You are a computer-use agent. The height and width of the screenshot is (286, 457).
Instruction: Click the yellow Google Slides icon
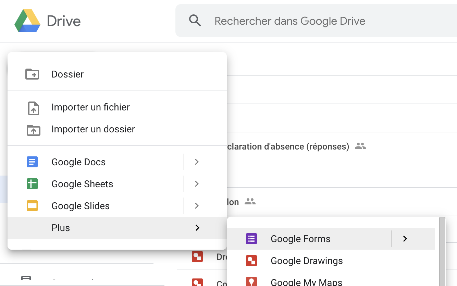[x=32, y=206]
